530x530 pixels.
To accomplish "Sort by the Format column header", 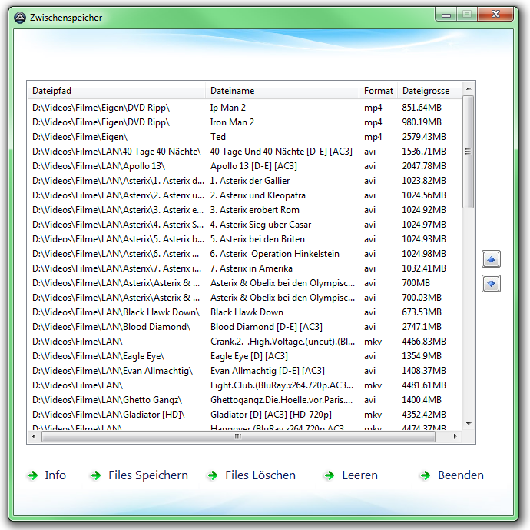I will (x=378, y=91).
